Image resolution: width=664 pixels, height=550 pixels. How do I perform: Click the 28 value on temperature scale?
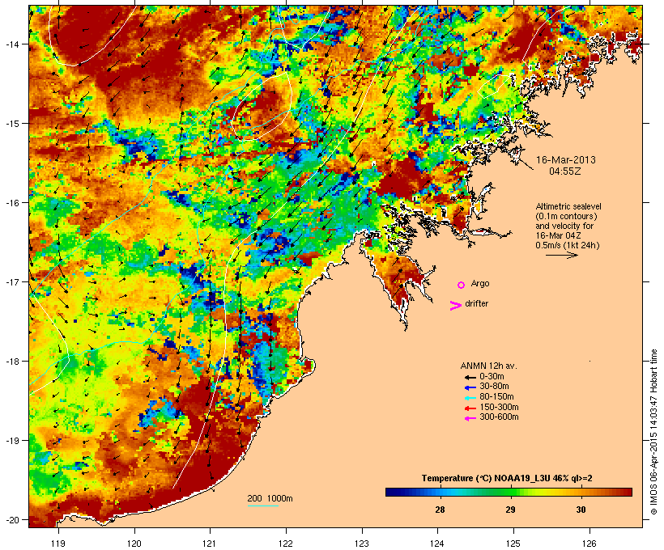click(440, 510)
